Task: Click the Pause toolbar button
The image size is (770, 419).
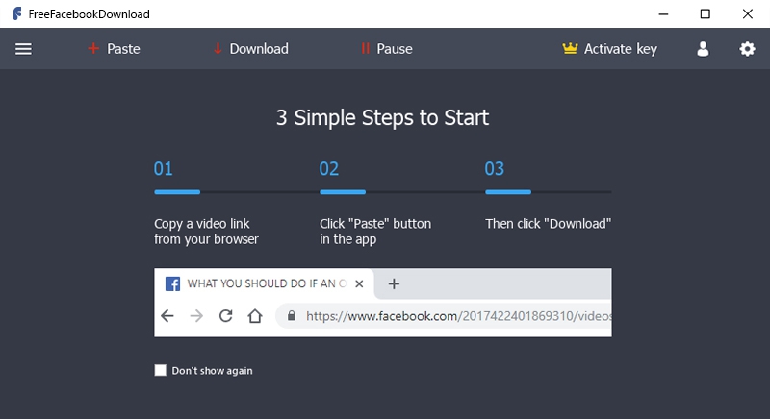Action: (x=387, y=49)
